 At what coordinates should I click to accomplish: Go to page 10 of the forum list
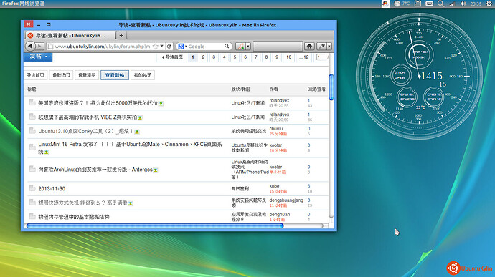(288, 57)
